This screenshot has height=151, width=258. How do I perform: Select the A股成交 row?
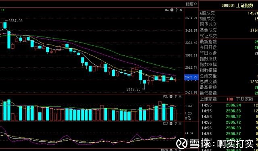pyautogui.click(x=229, y=13)
